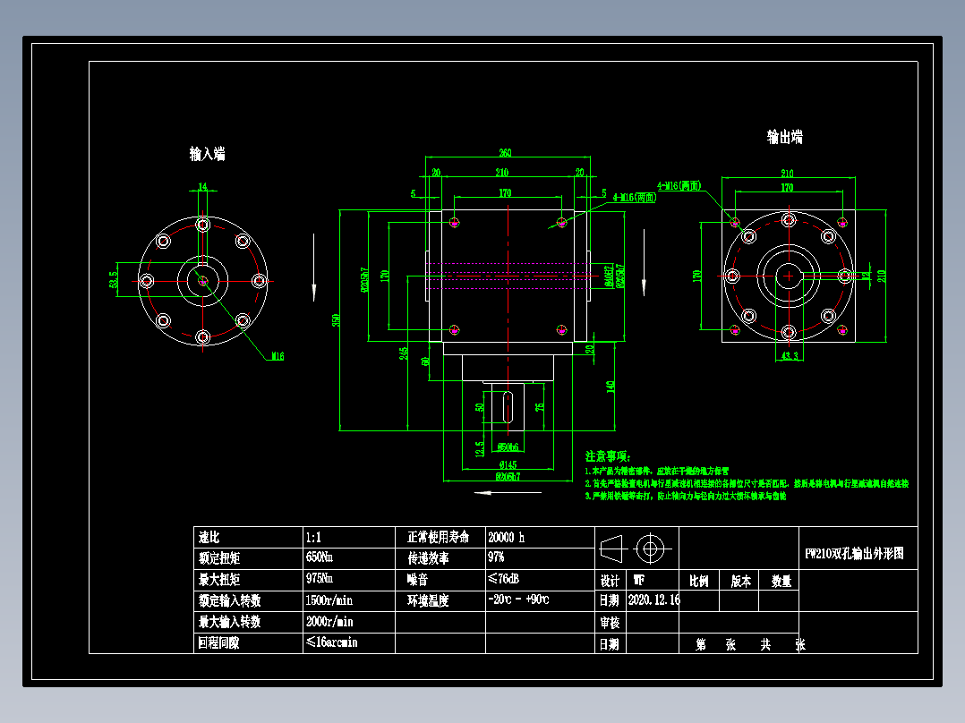
Task: Select the 噪音 ≤76dB specification cell
Action: click(x=506, y=579)
